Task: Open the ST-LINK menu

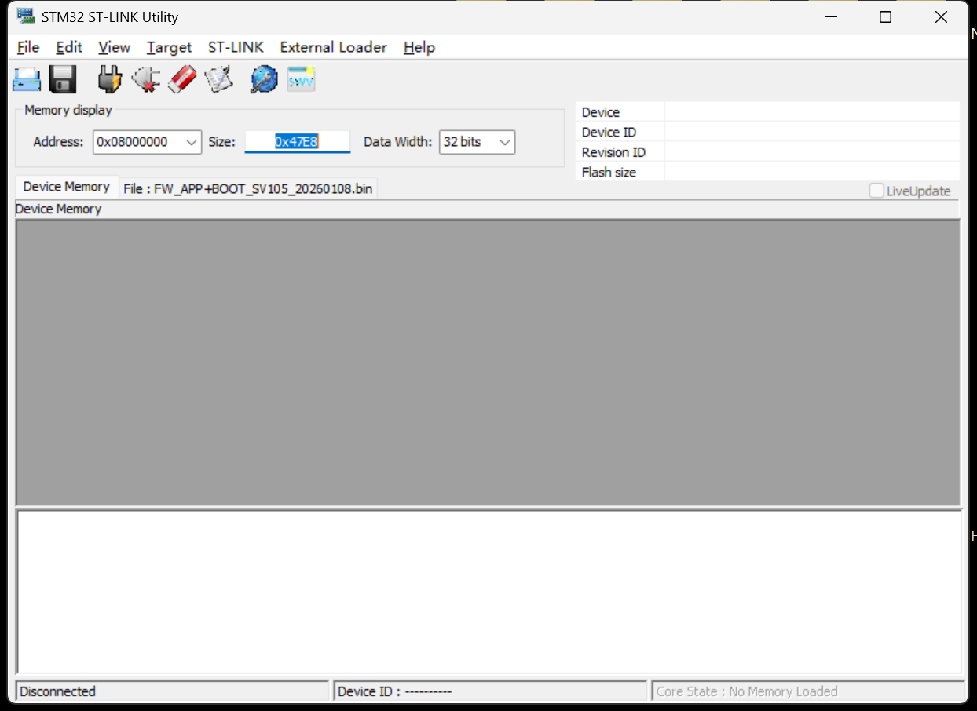Action: tap(236, 47)
